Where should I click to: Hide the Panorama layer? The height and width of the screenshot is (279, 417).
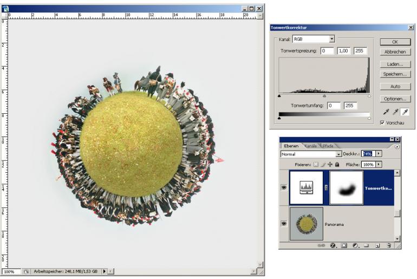pyautogui.click(x=284, y=223)
